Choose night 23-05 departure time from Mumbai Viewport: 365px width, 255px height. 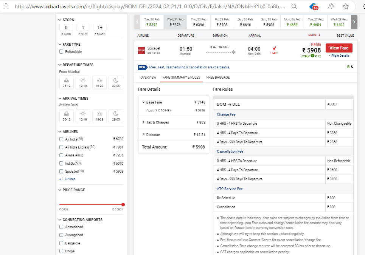coord(116,82)
